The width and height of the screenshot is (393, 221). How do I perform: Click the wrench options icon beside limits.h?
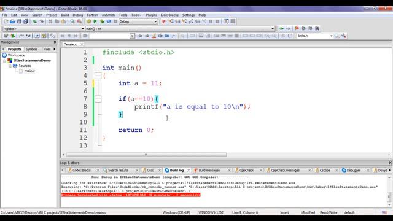point(344,36)
